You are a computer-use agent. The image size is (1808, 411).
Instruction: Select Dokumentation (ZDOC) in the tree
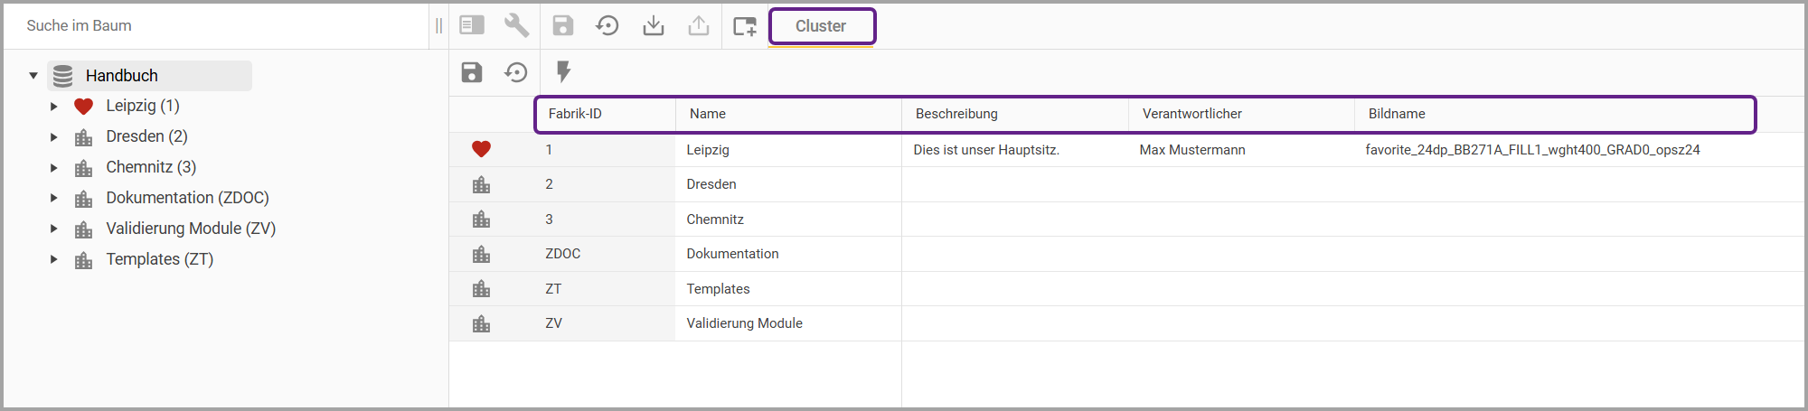[x=187, y=198]
